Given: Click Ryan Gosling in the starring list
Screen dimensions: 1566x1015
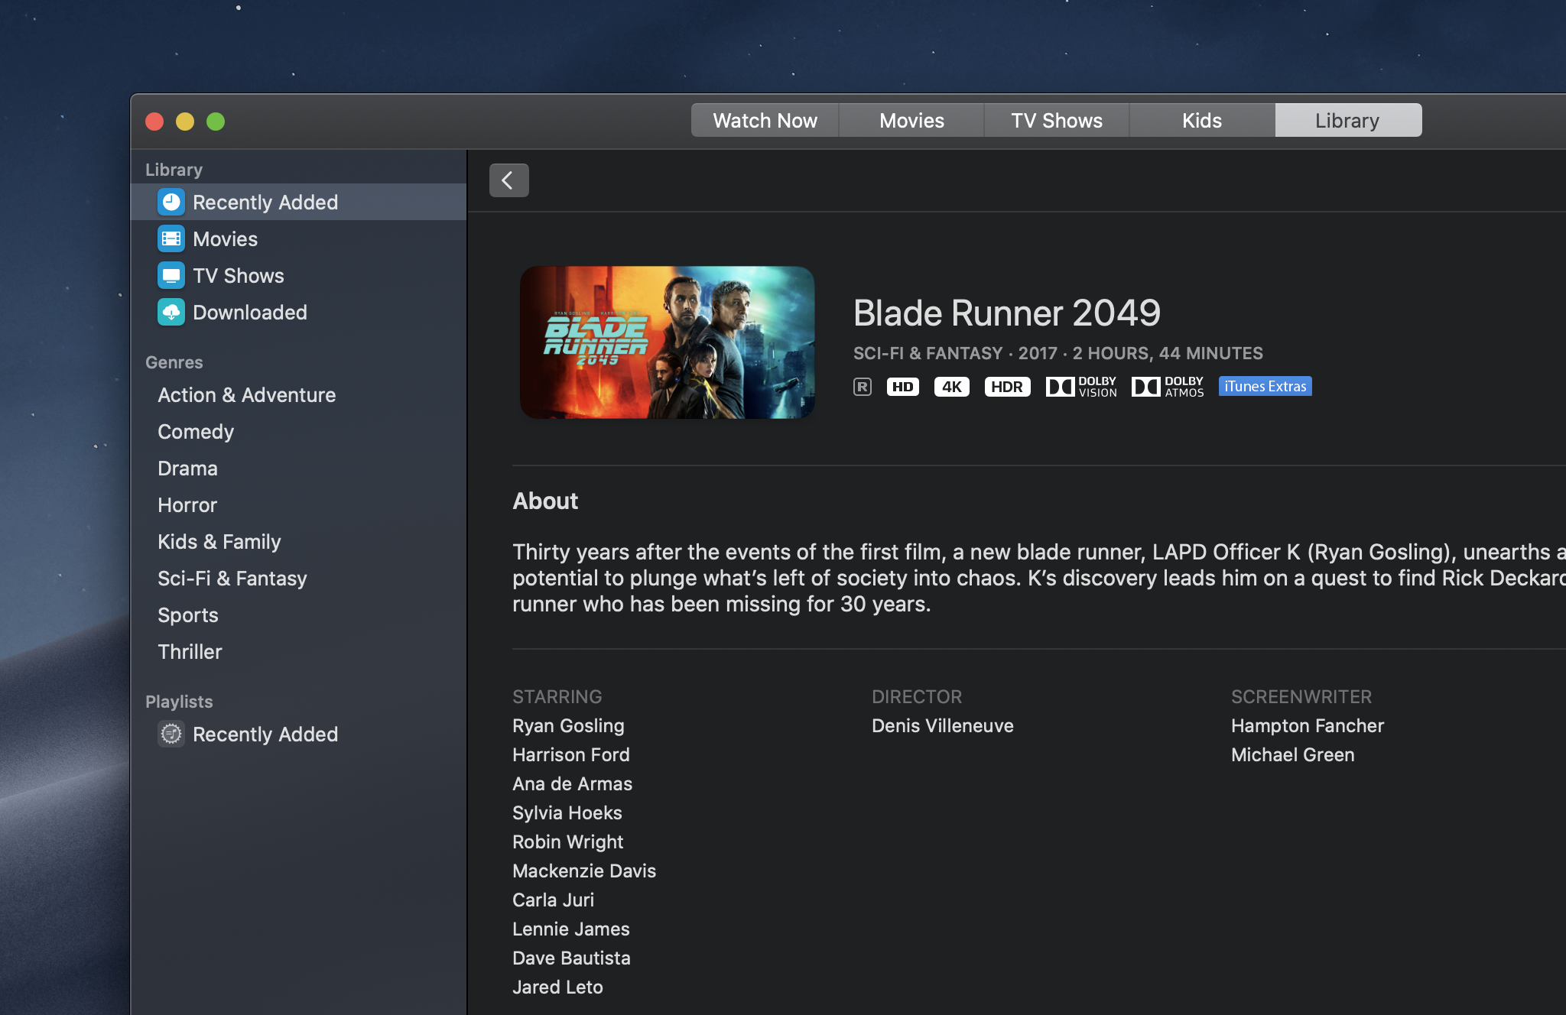Looking at the screenshot, I should click(x=568, y=726).
